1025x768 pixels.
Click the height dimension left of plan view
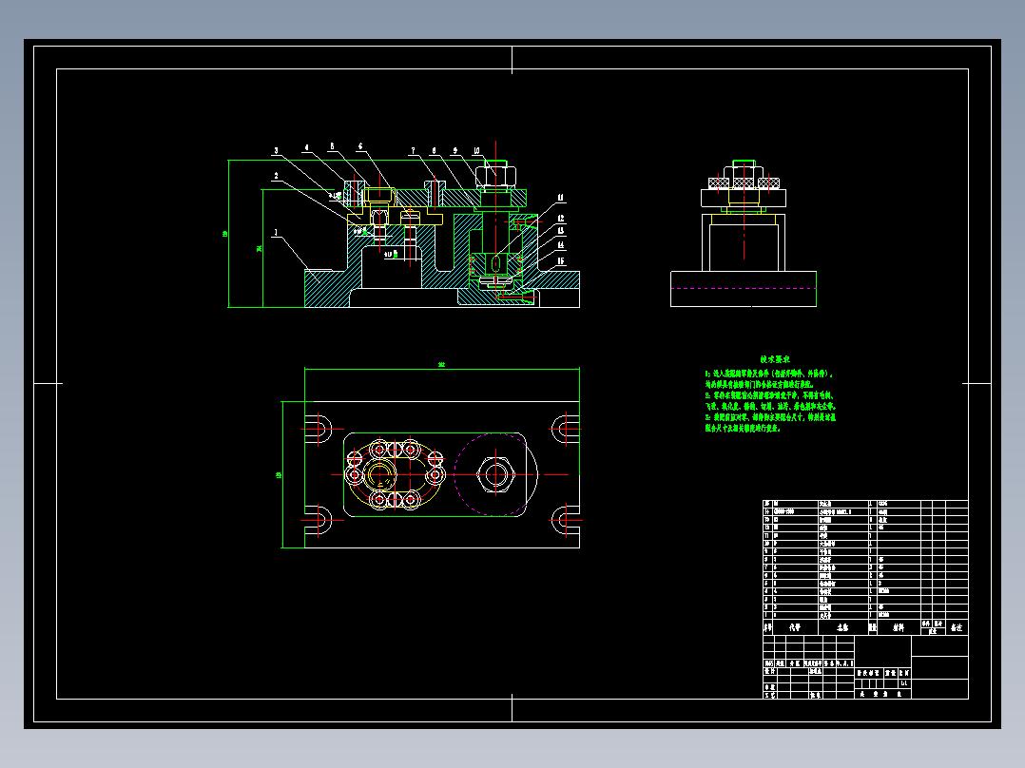[279, 475]
